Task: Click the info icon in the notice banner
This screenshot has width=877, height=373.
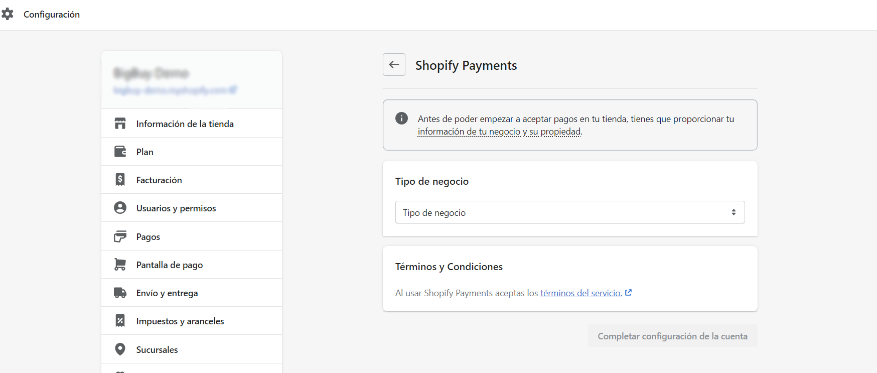Action: click(401, 118)
